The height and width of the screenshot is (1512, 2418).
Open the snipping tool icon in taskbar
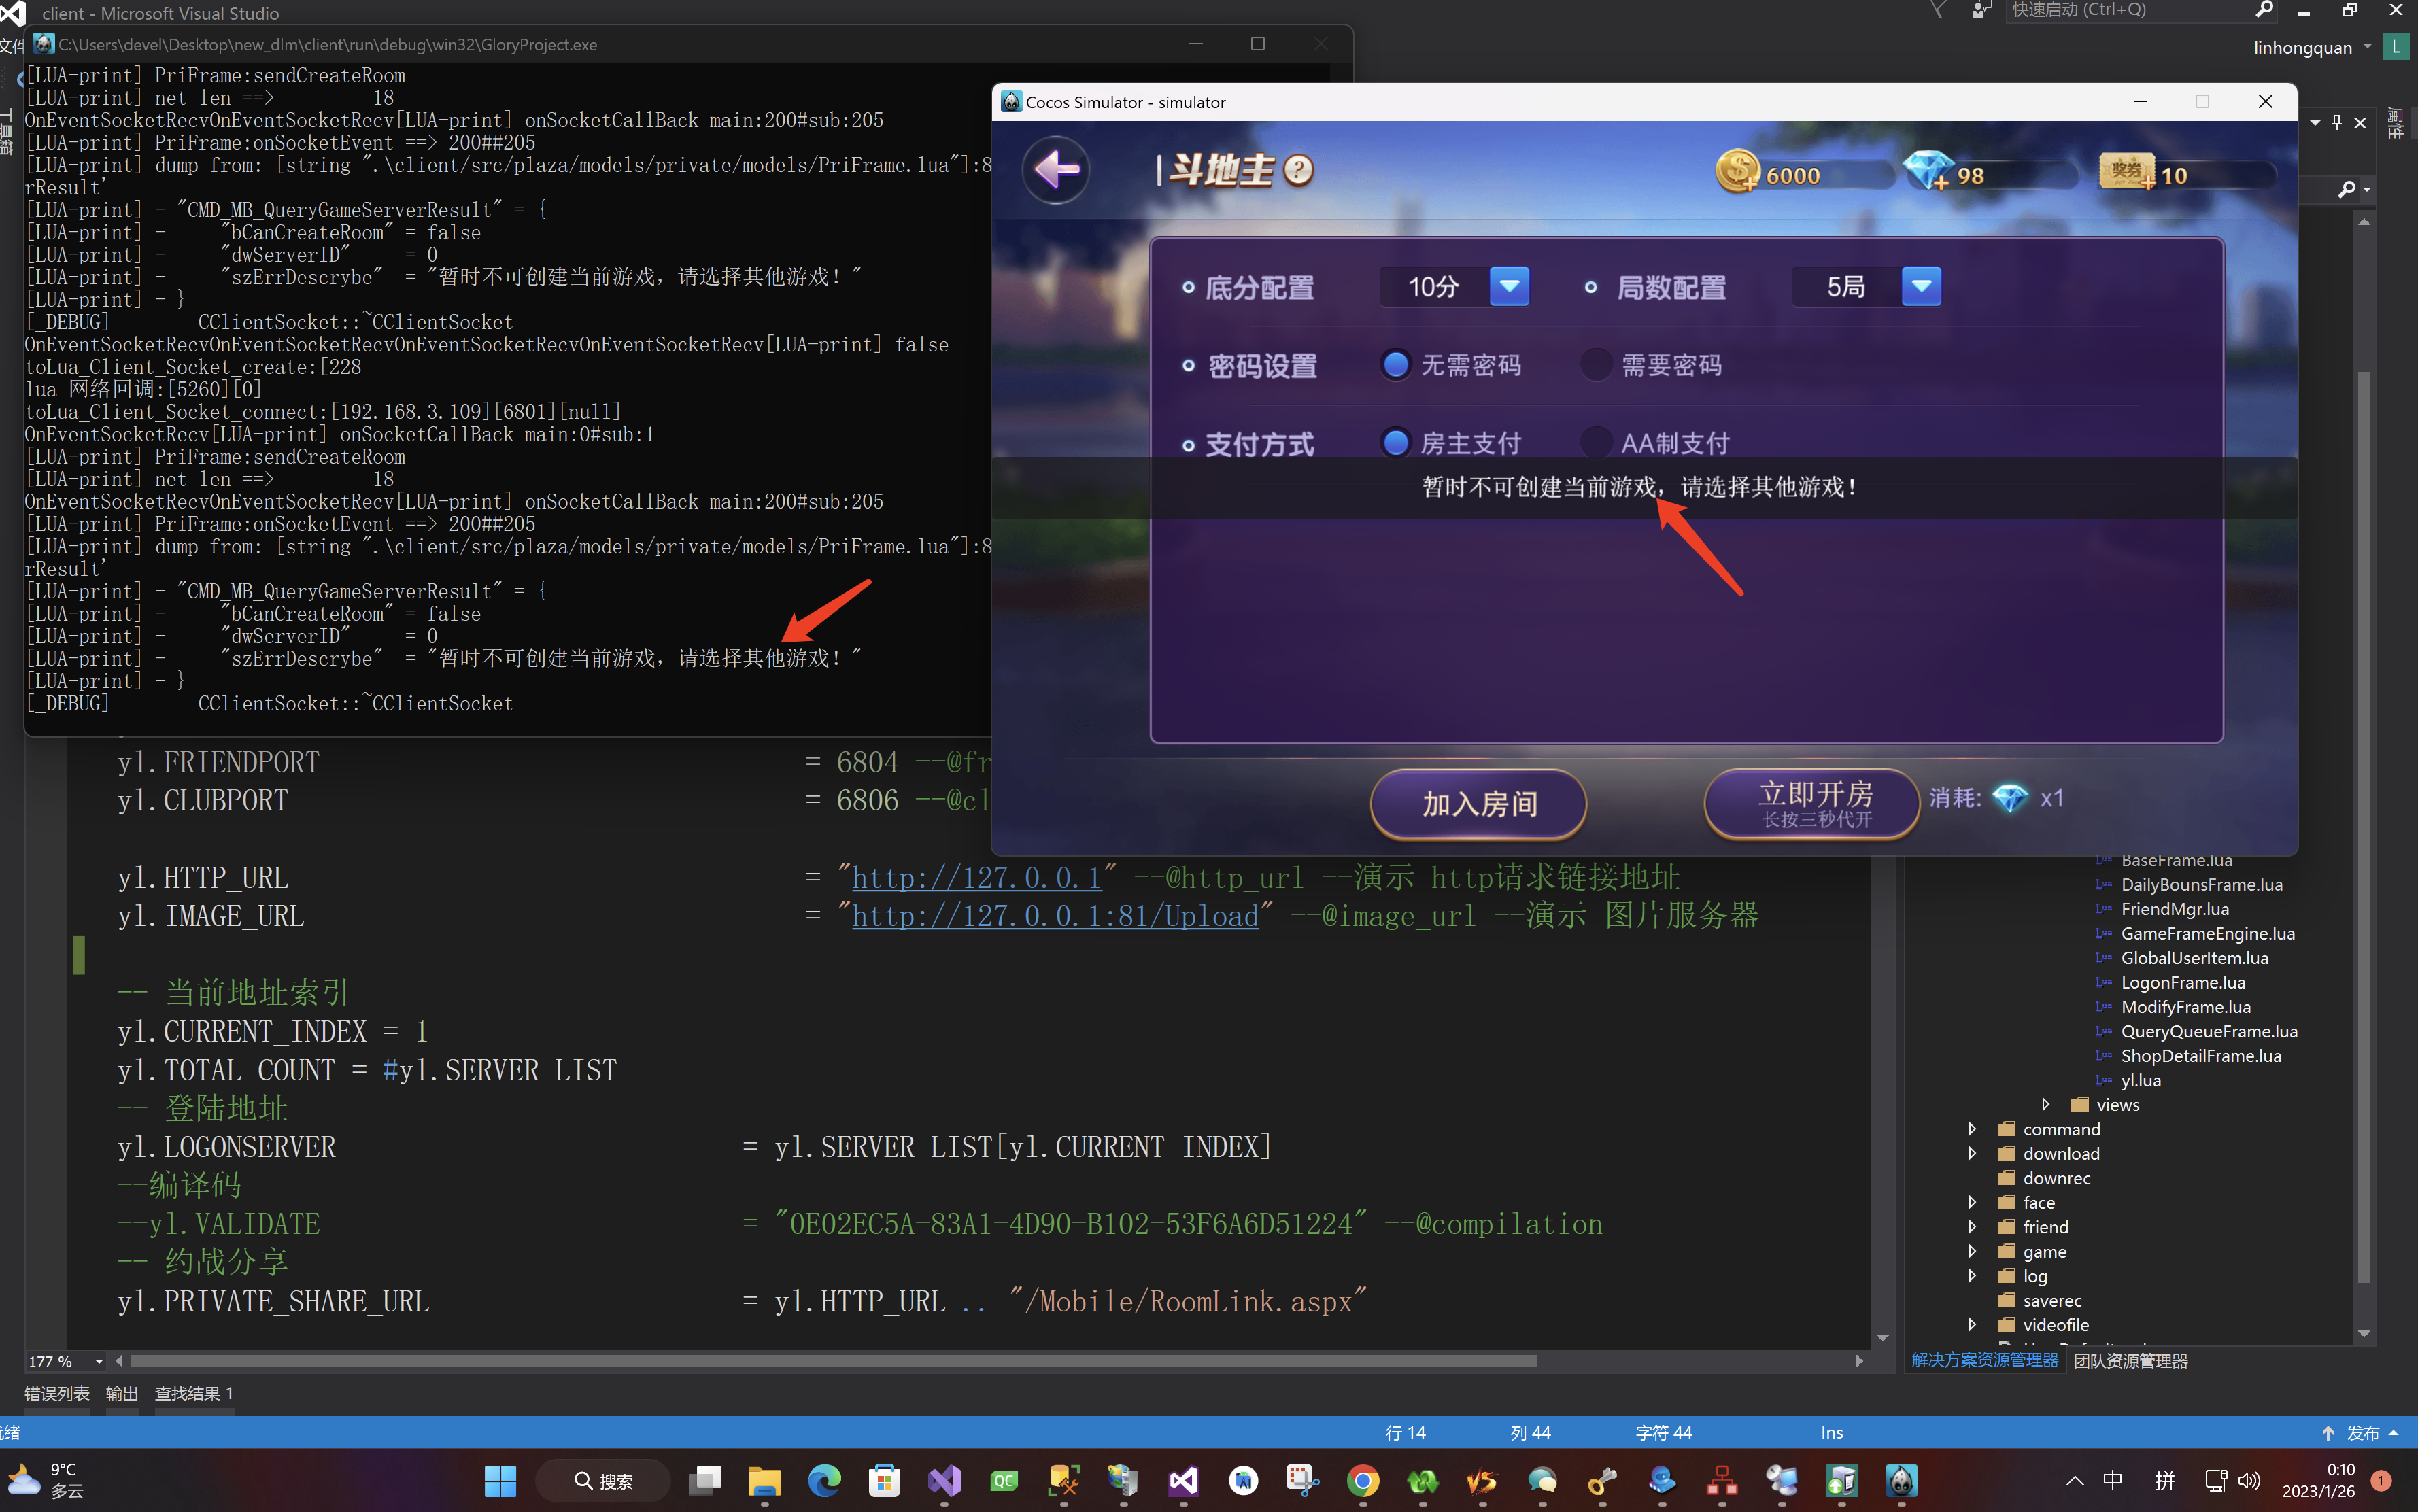tap(1303, 1480)
